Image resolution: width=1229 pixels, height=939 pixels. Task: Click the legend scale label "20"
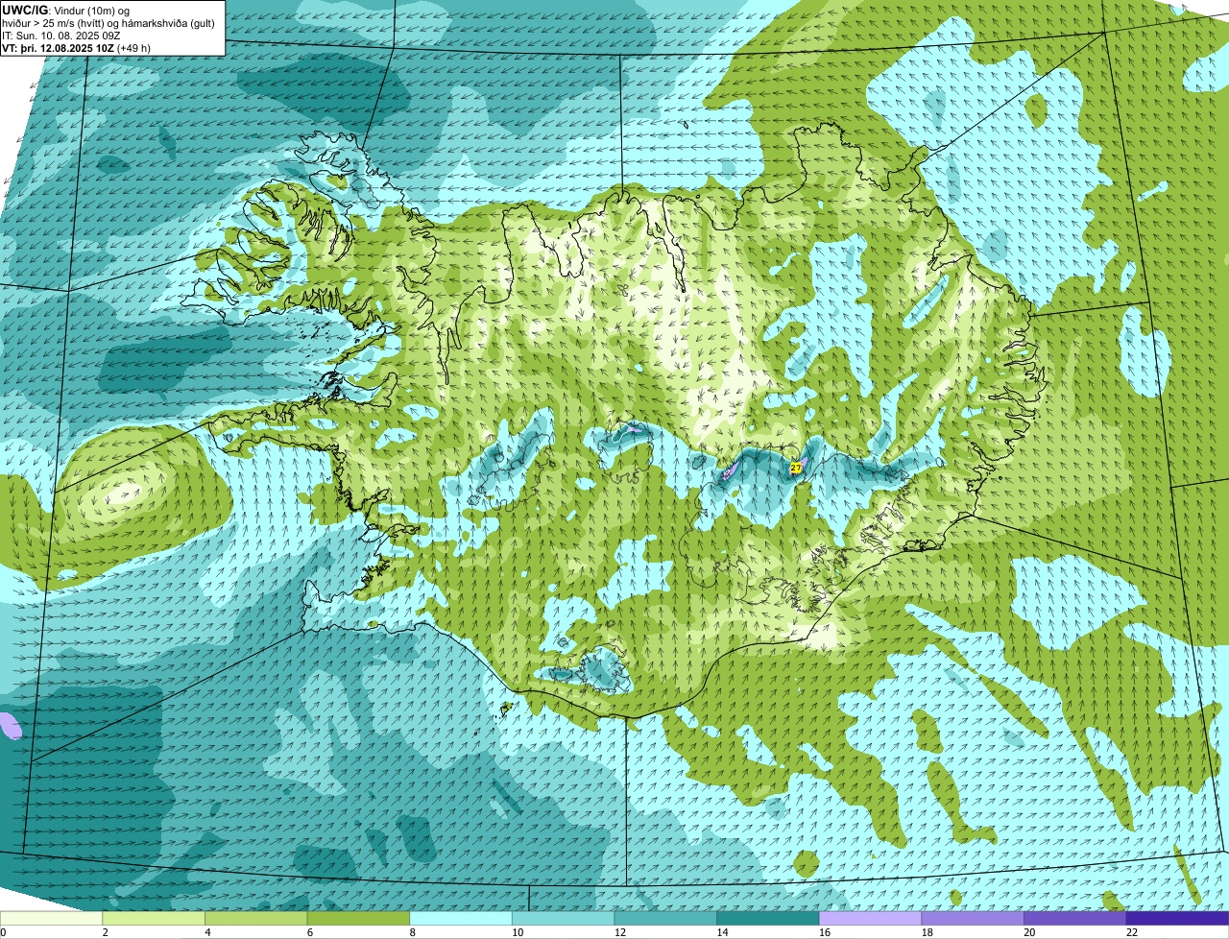pyautogui.click(x=1029, y=932)
